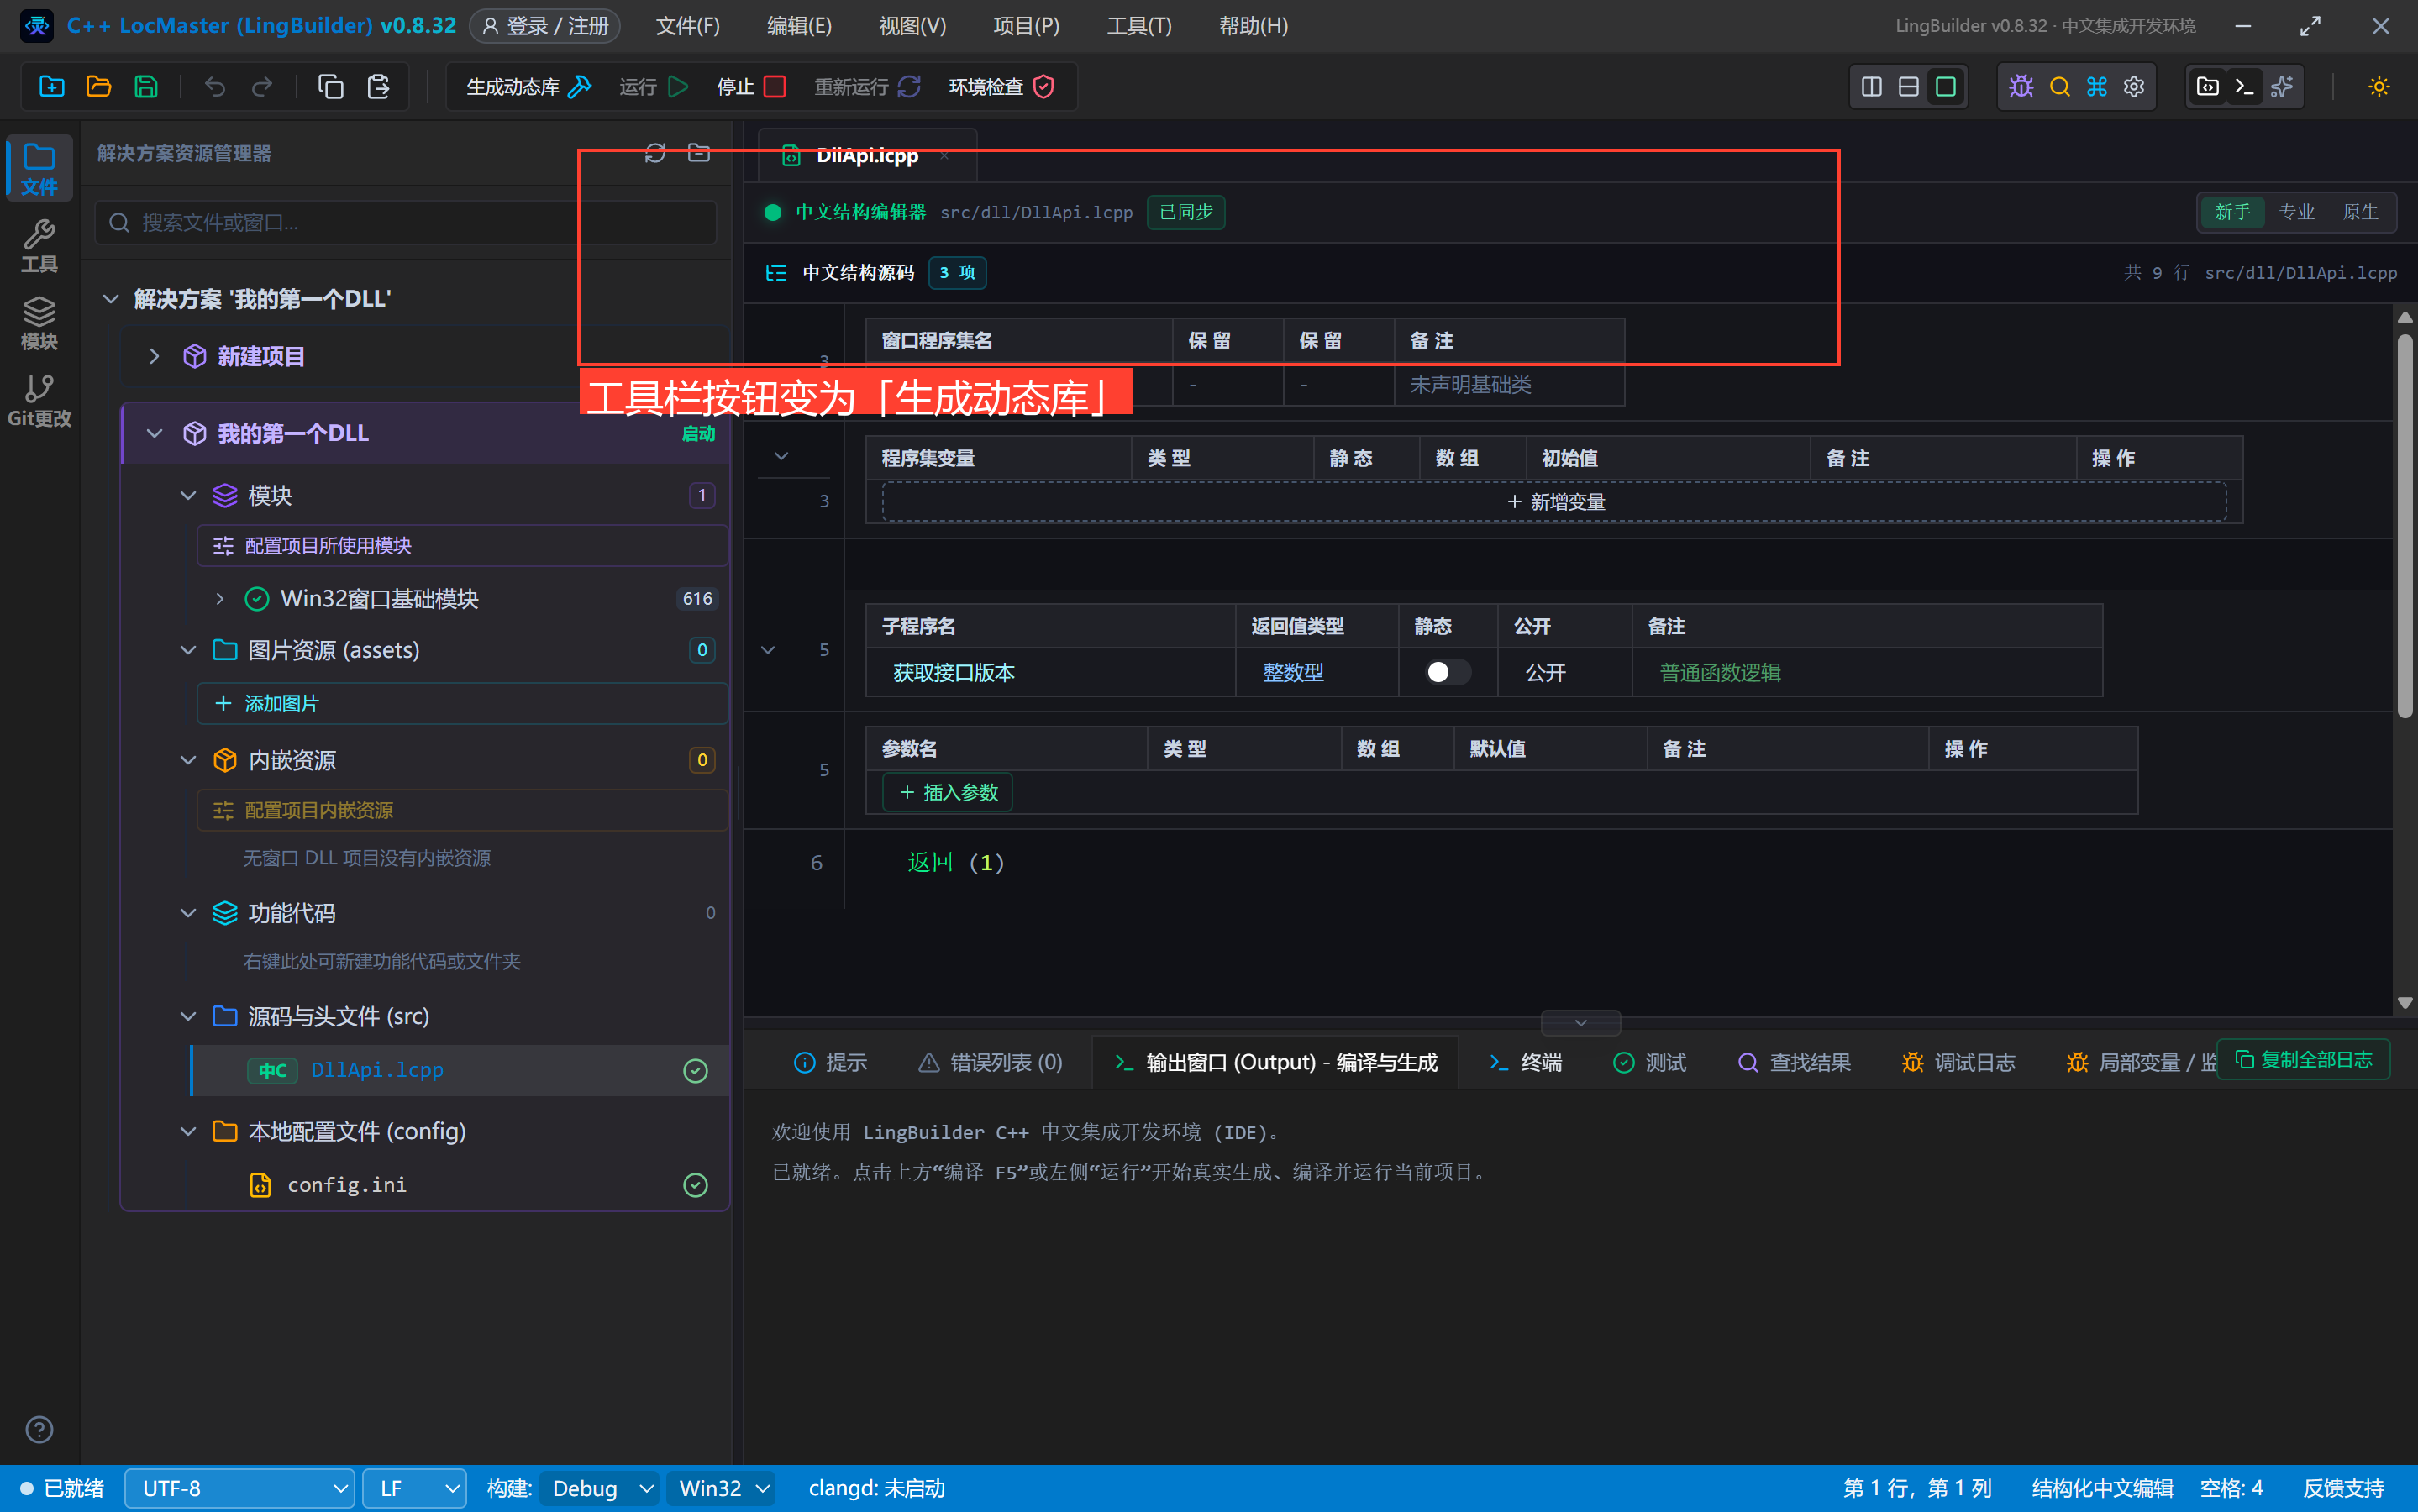Switch theme with the sun icon
The height and width of the screenshot is (1512, 2418).
tap(2378, 87)
